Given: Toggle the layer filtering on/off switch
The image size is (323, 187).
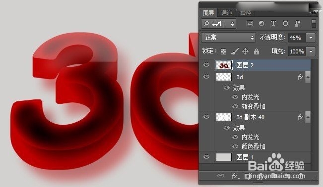Looking at the screenshot, I should click(x=314, y=24).
